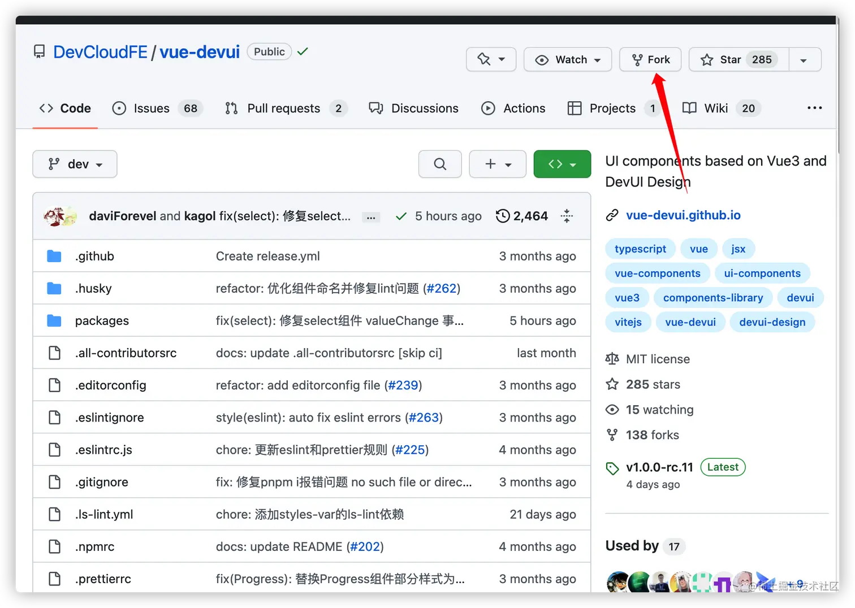
Task: Open kagol's profile link
Action: [200, 216]
